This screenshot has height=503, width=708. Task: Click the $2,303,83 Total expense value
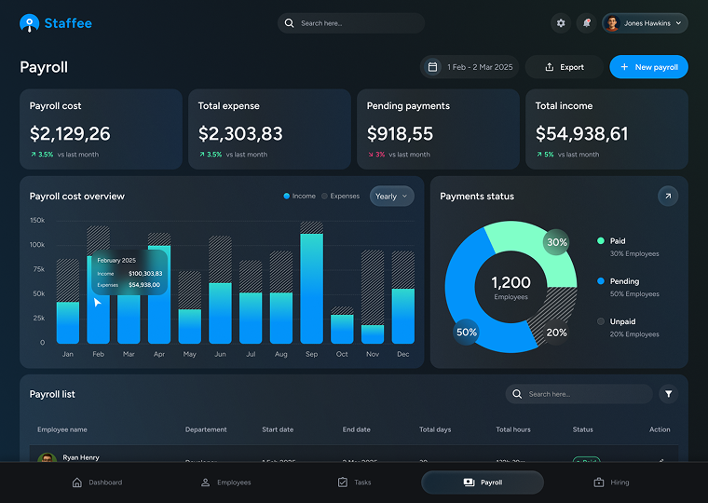[240, 133]
